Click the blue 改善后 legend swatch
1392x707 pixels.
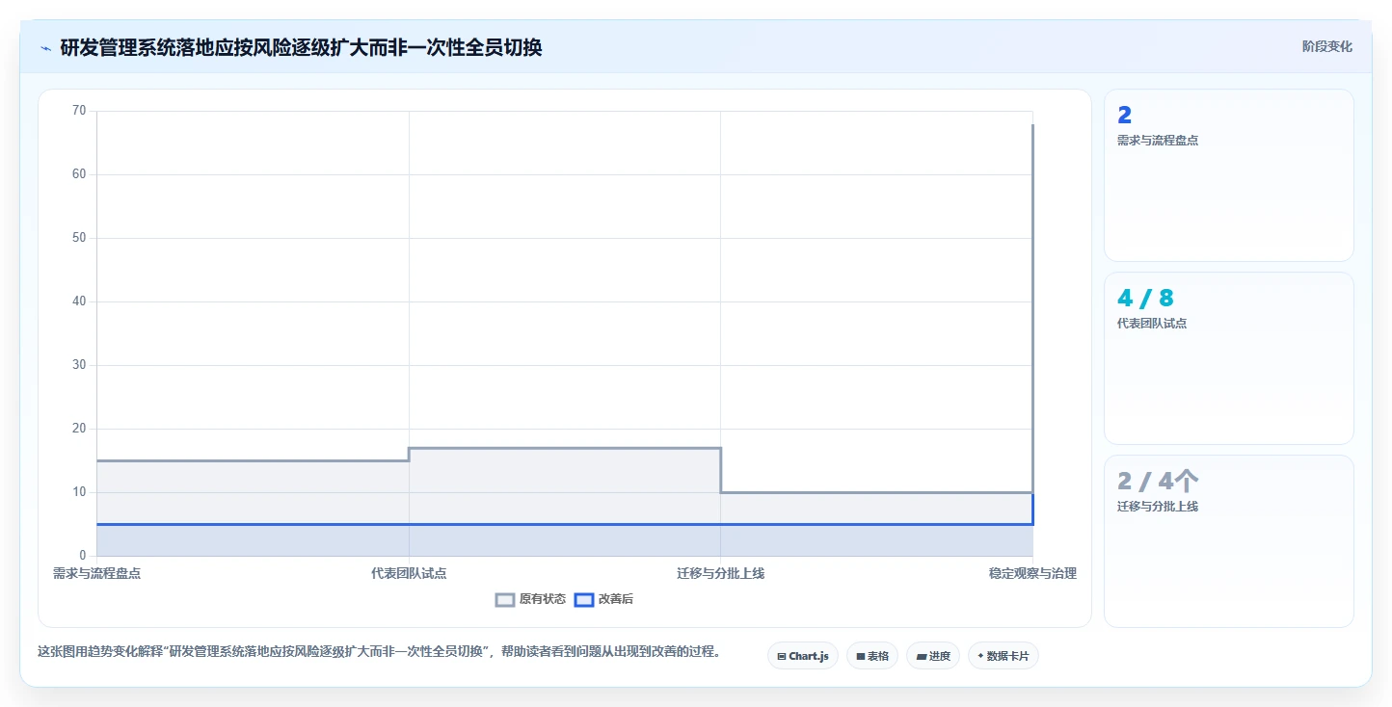coord(583,599)
